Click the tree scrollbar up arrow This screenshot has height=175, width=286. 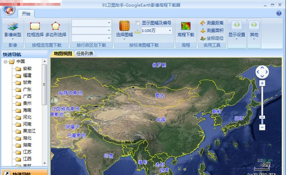coord(45,61)
